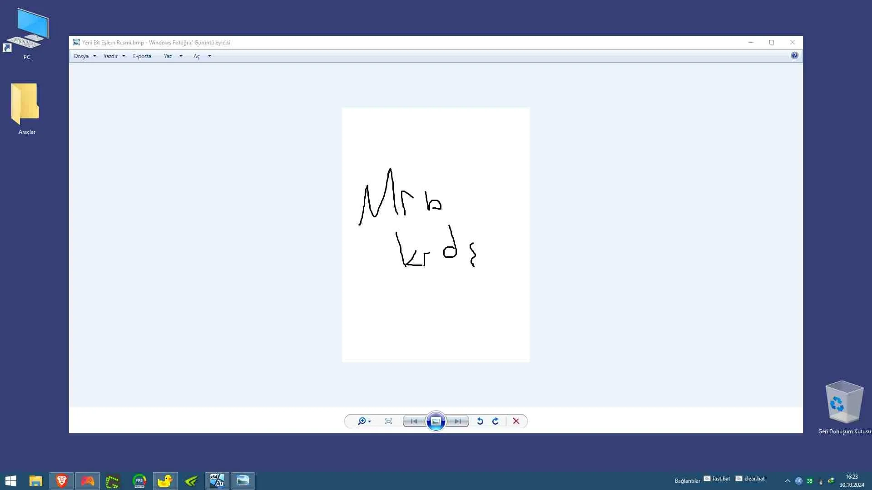This screenshot has height=490, width=872.
Task: Delete the image with red X
Action: (x=516, y=421)
